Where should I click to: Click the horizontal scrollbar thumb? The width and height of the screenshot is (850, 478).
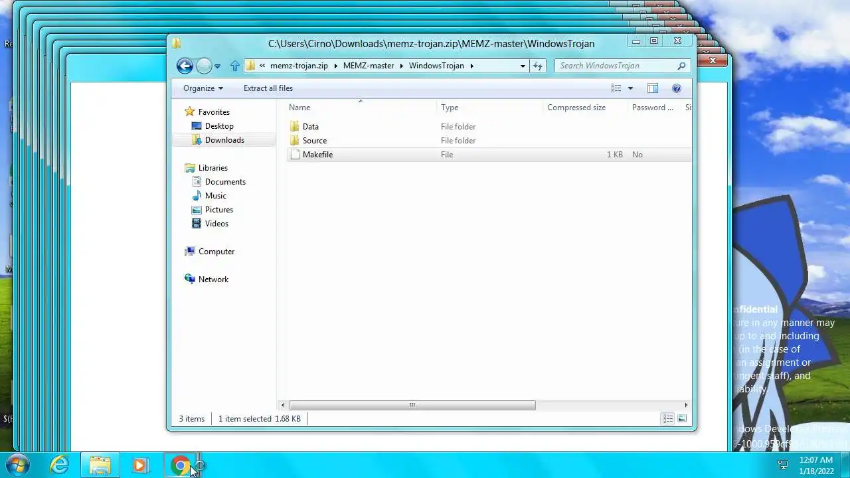point(412,405)
